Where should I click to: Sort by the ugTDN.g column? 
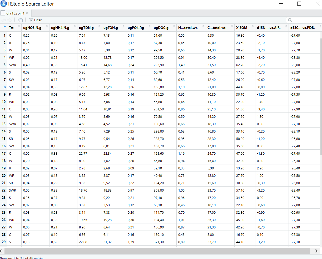click(x=90, y=28)
